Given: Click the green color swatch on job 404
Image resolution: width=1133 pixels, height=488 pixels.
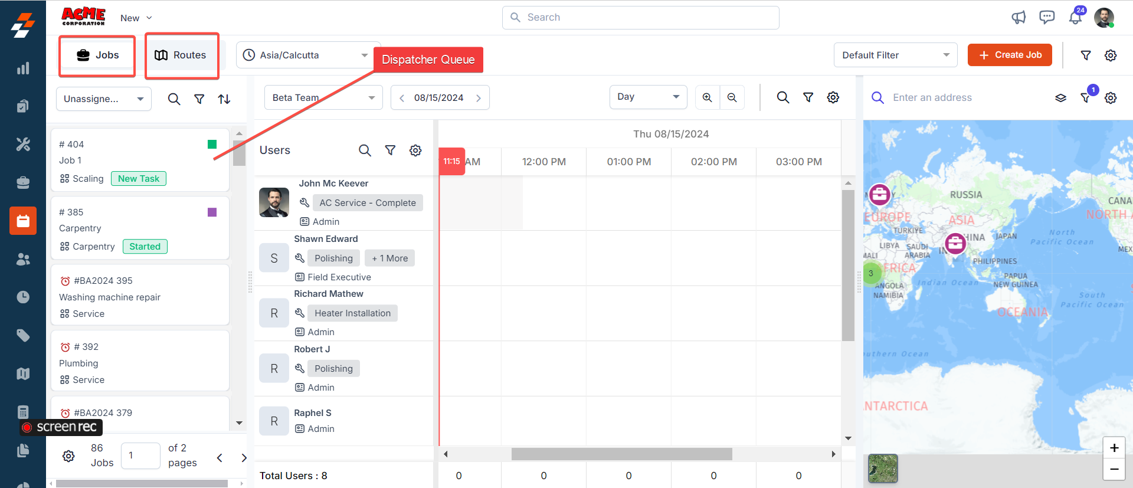Looking at the screenshot, I should [212, 145].
